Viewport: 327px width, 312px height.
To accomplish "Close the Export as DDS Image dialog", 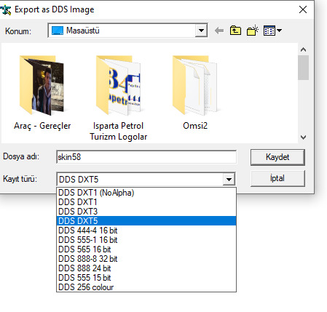I will coord(303,9).
